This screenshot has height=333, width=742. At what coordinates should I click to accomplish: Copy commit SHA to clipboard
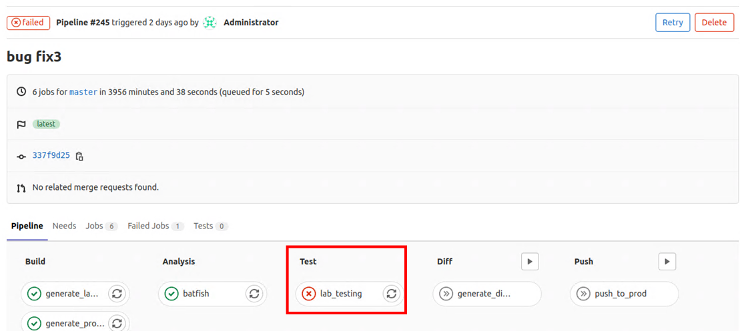click(79, 157)
